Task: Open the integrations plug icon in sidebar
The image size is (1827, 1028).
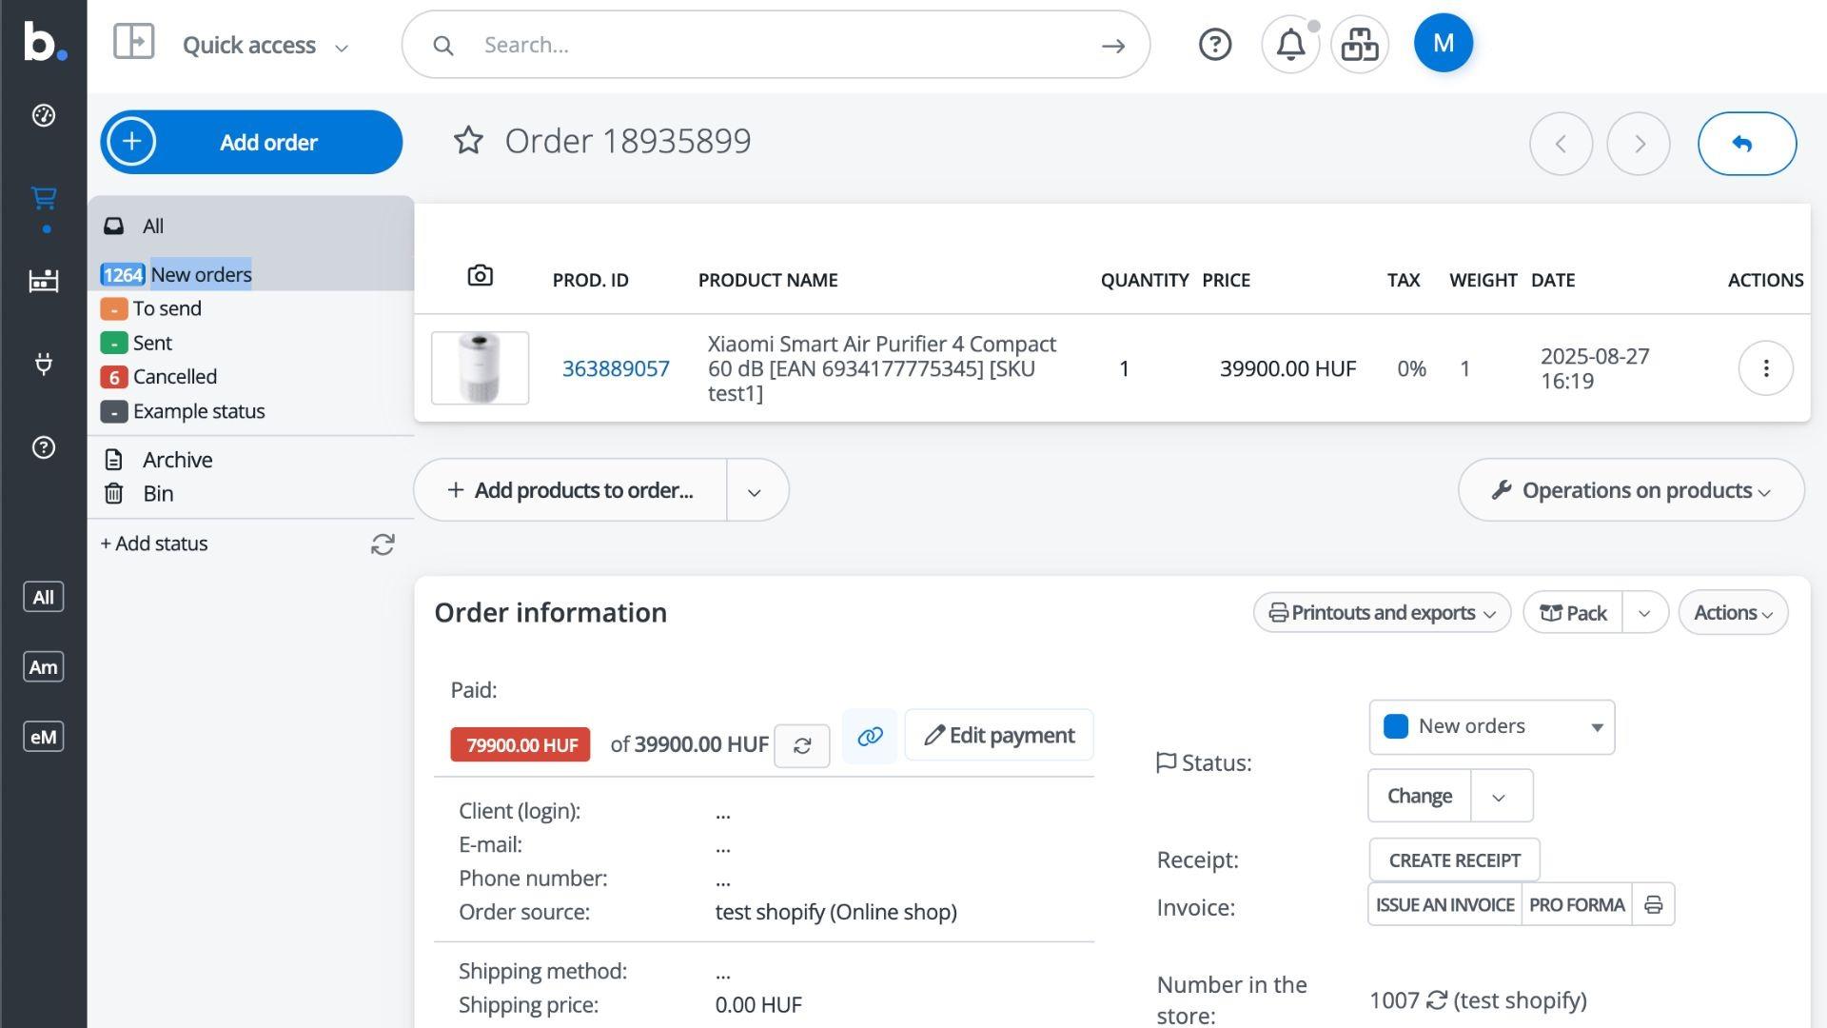Action: pyautogui.click(x=44, y=364)
